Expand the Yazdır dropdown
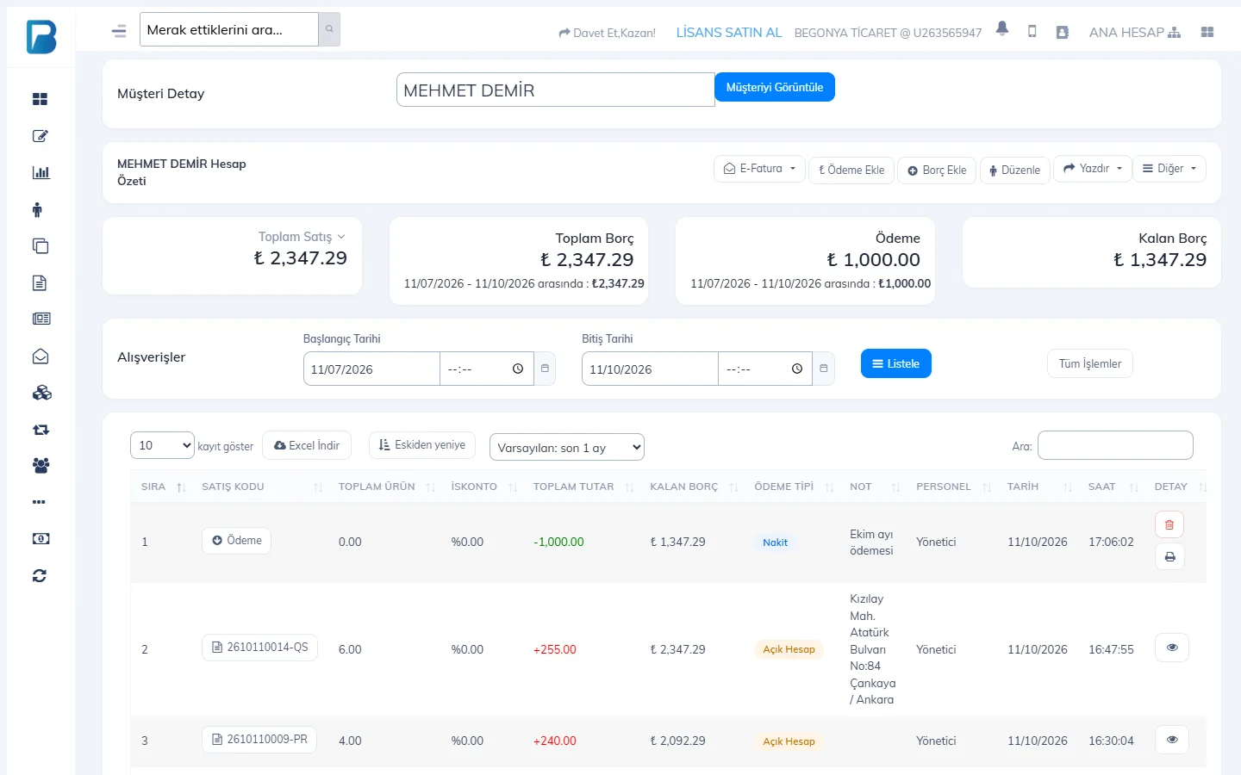Image resolution: width=1241 pixels, height=775 pixels. click(x=1093, y=169)
